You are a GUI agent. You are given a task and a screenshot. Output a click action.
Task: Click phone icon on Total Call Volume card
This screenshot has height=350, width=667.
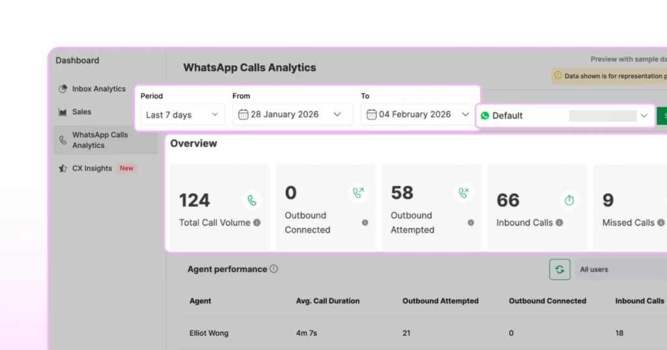click(252, 200)
